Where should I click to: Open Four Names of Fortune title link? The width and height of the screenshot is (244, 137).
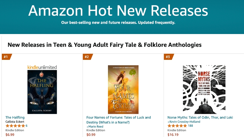coord(119,120)
